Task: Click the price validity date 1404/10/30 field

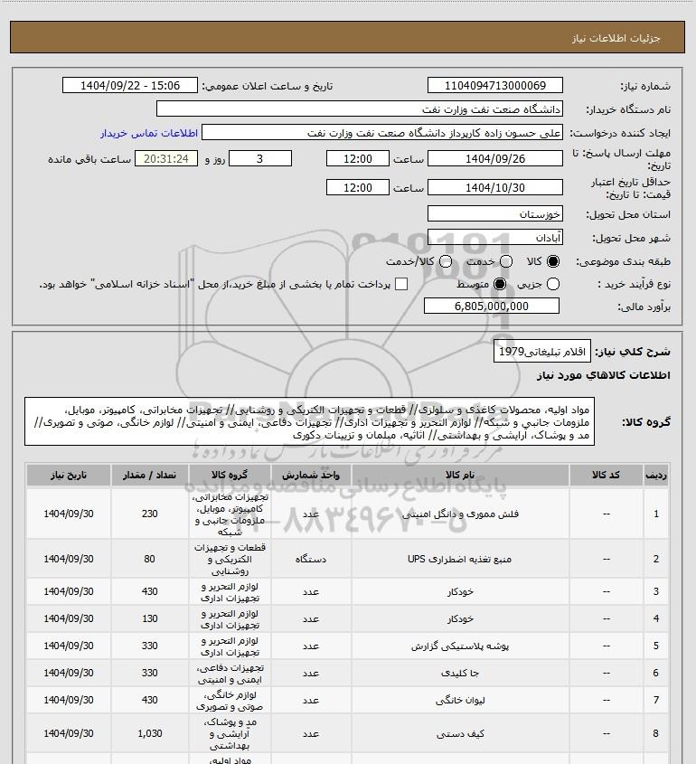Action: pyautogui.click(x=494, y=188)
